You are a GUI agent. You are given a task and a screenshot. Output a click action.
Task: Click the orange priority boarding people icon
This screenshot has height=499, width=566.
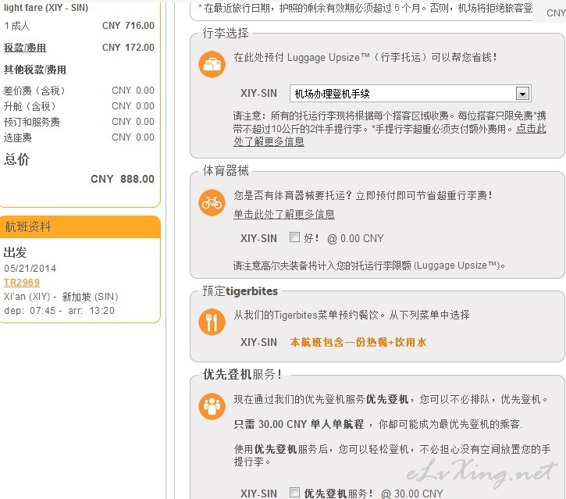point(212,406)
